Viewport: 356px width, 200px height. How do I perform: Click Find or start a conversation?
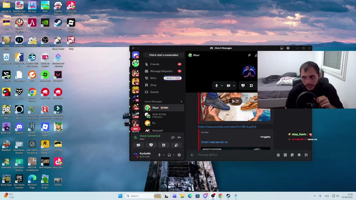(164, 55)
